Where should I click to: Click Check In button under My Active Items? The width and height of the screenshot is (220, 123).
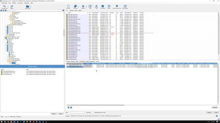(x=54, y=114)
